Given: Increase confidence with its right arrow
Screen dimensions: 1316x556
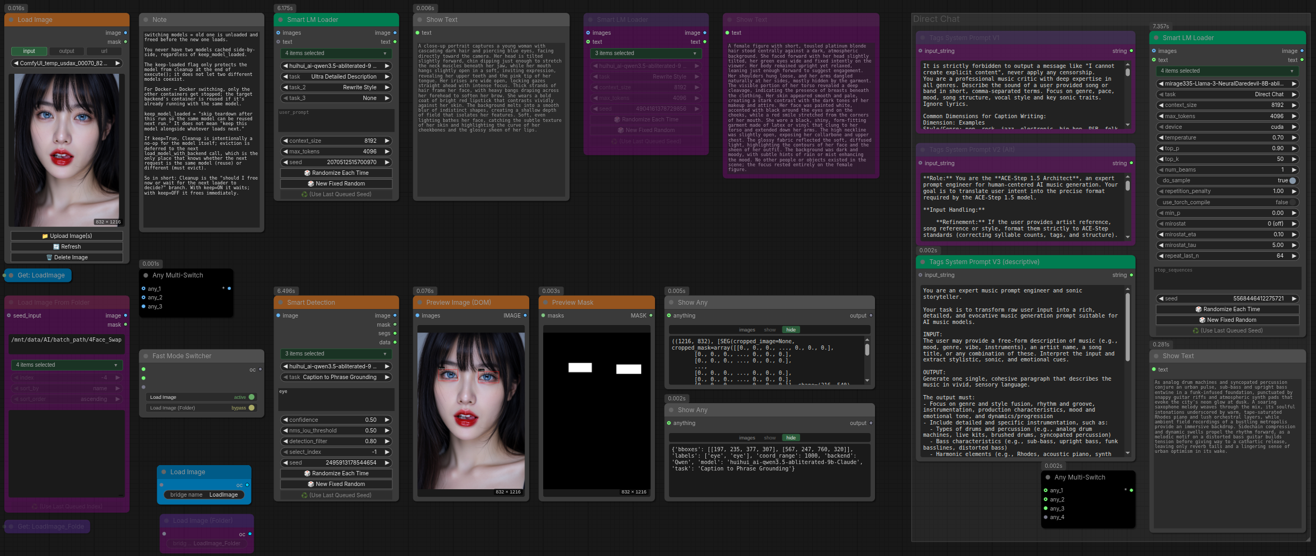Looking at the screenshot, I should [x=387, y=420].
